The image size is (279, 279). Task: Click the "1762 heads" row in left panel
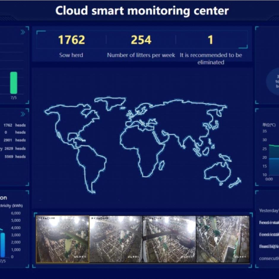coord(15,125)
